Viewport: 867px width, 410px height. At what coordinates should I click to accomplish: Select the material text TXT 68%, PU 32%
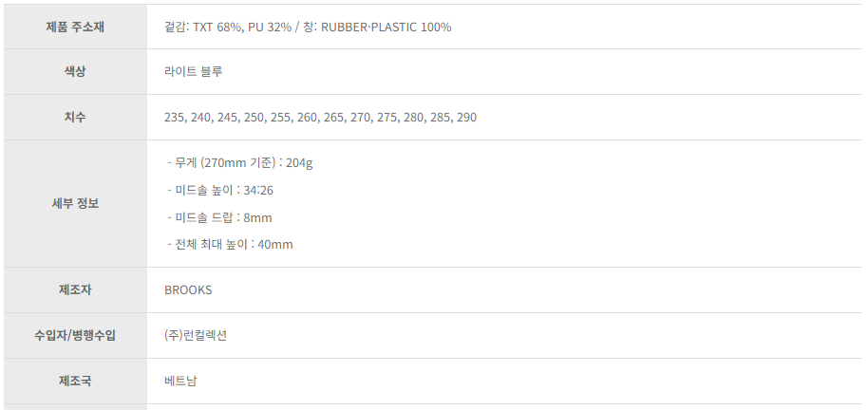click(242, 28)
